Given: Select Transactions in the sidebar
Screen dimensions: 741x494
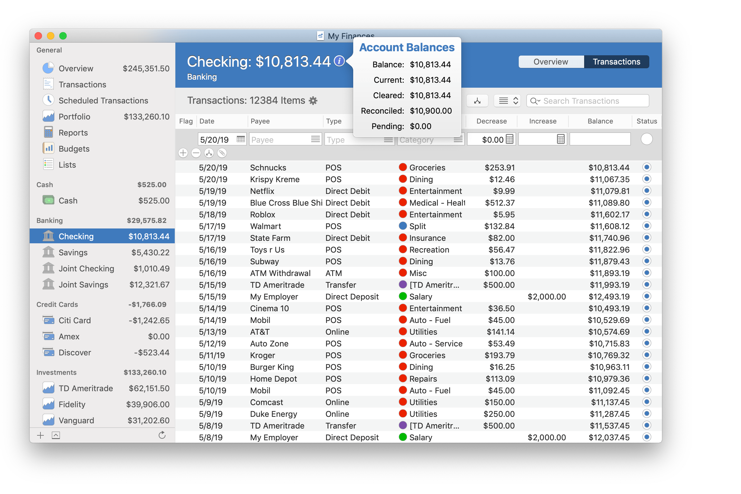Looking at the screenshot, I should [x=103, y=84].
